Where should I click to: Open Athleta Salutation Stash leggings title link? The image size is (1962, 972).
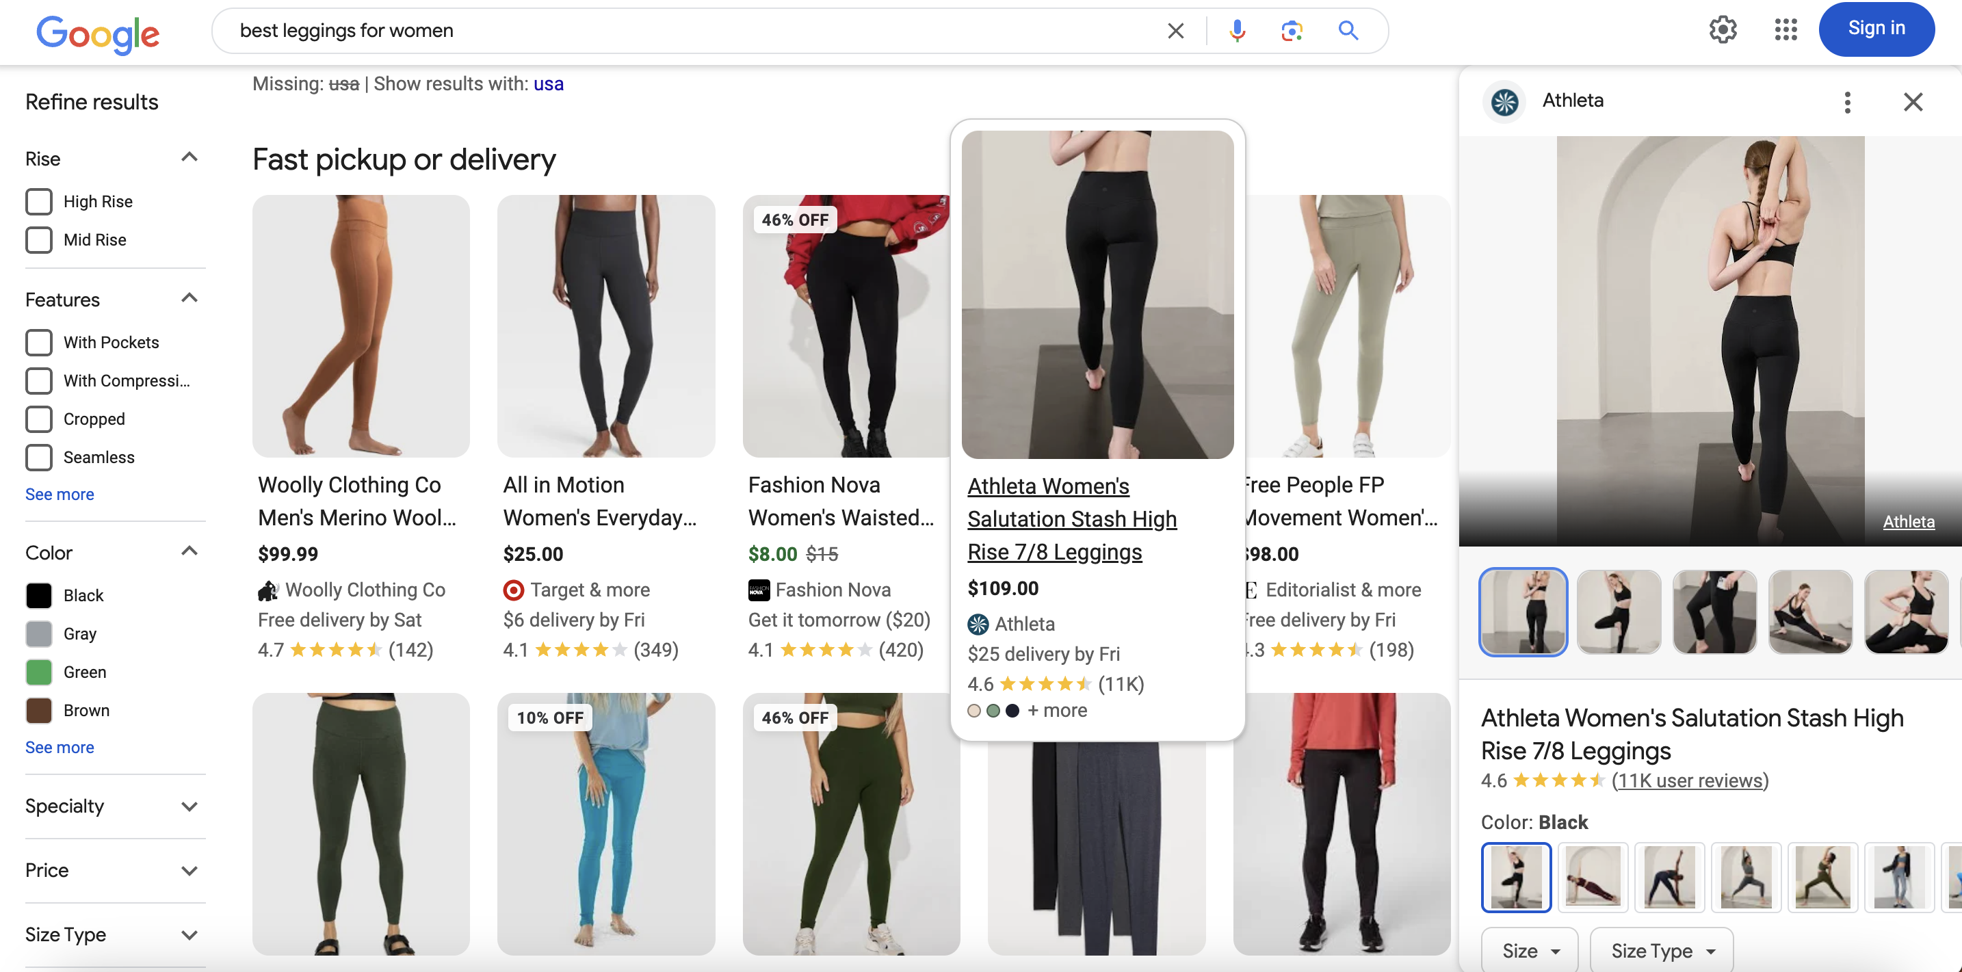1071,518
